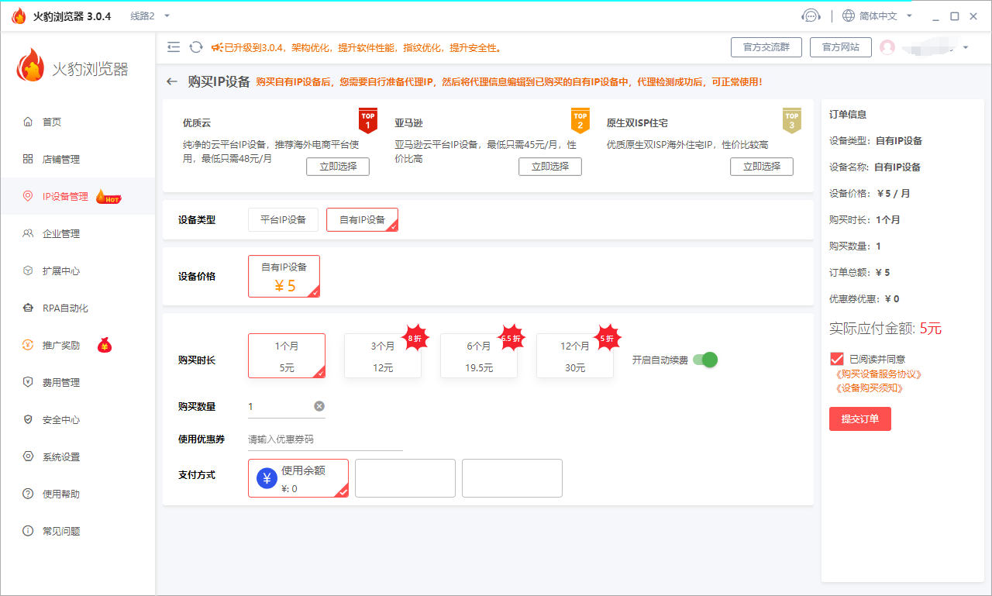Click the 首页 home icon in sidebar
The height and width of the screenshot is (596, 992).
pos(28,122)
